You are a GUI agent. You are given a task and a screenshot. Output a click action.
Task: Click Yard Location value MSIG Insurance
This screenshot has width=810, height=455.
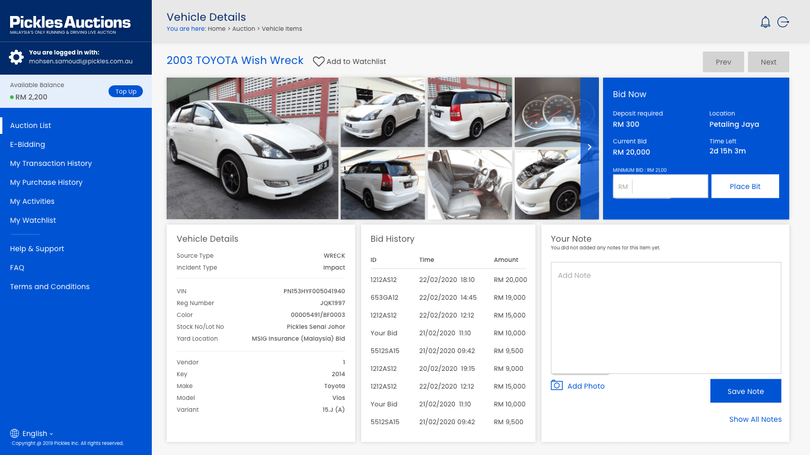[298, 339]
